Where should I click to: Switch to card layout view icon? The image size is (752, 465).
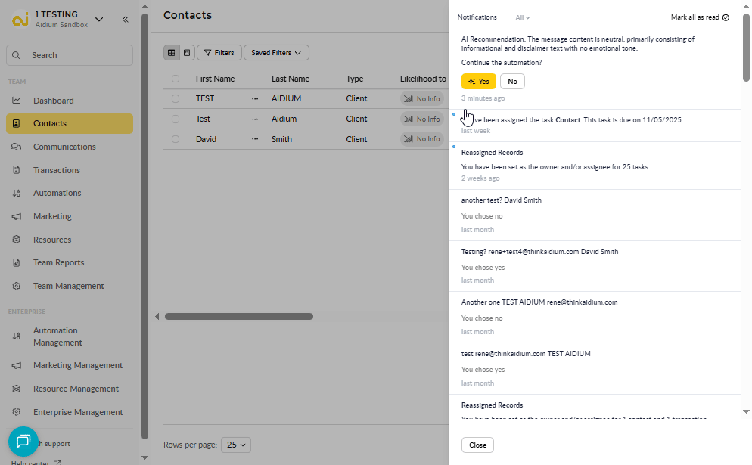(x=187, y=53)
